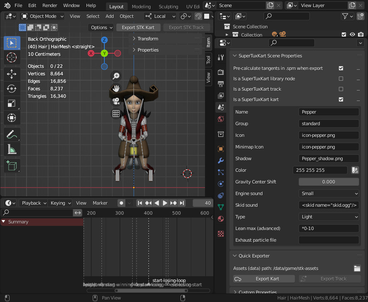Click the Color picker swatch button
Screen dimensions: 368x302
pos(355,170)
